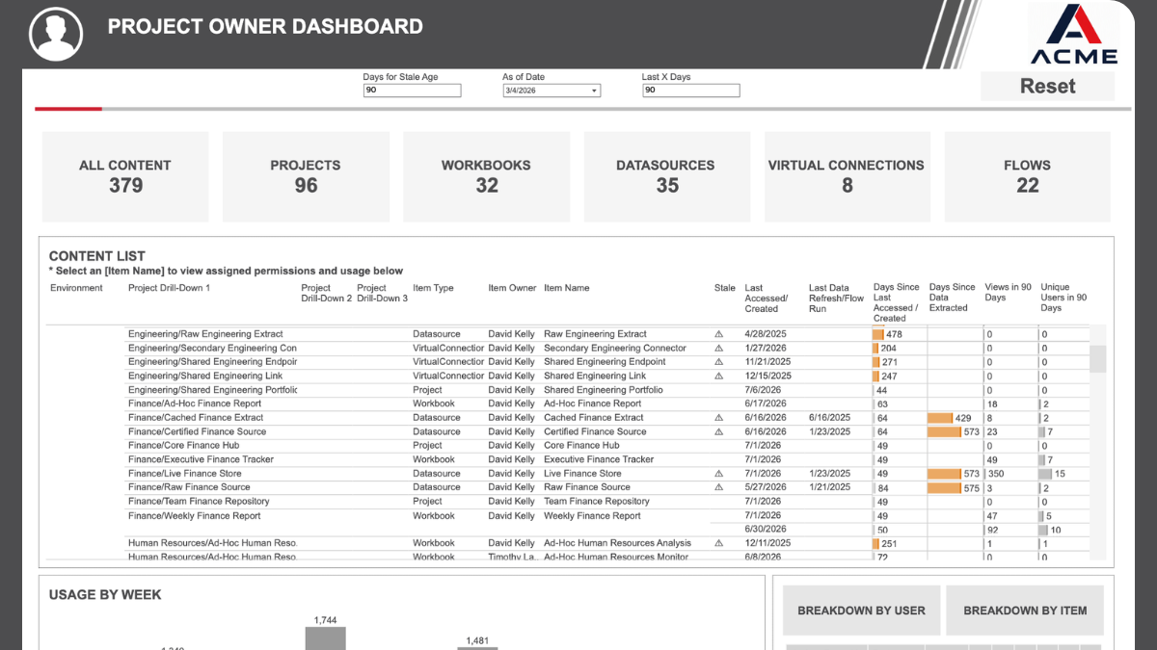Select the Projects 96 card
The height and width of the screenshot is (650, 1157).
click(x=306, y=176)
